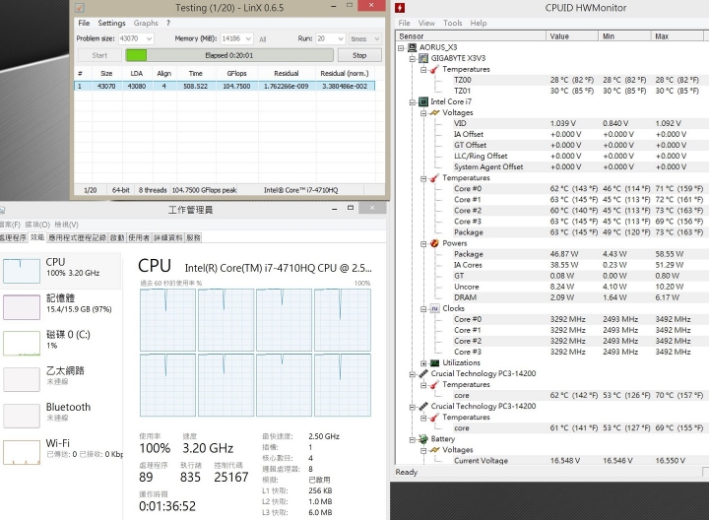709x520 pixels.
Task: Collapse the GIGABYTE X3V3 node
Action: click(412, 59)
